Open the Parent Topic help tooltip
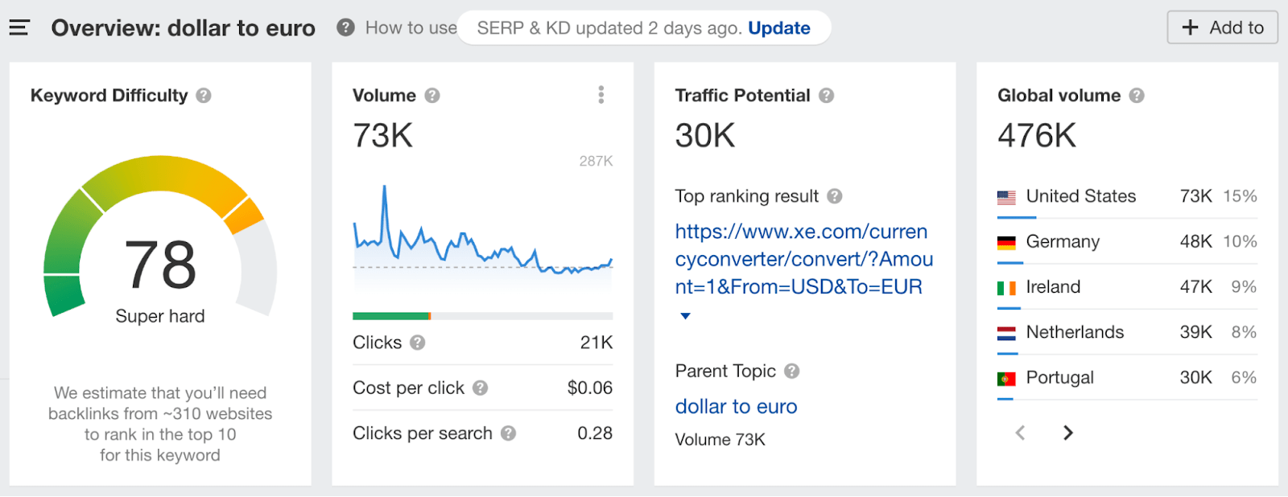The width and height of the screenshot is (1288, 497). coord(793,371)
